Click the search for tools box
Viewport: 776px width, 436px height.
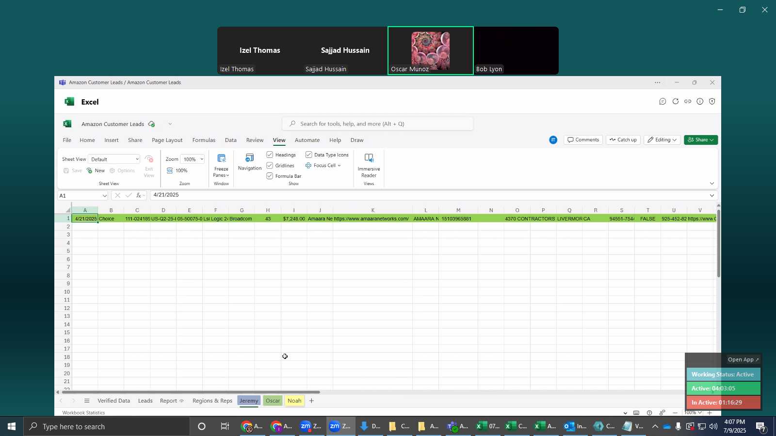[x=378, y=124]
